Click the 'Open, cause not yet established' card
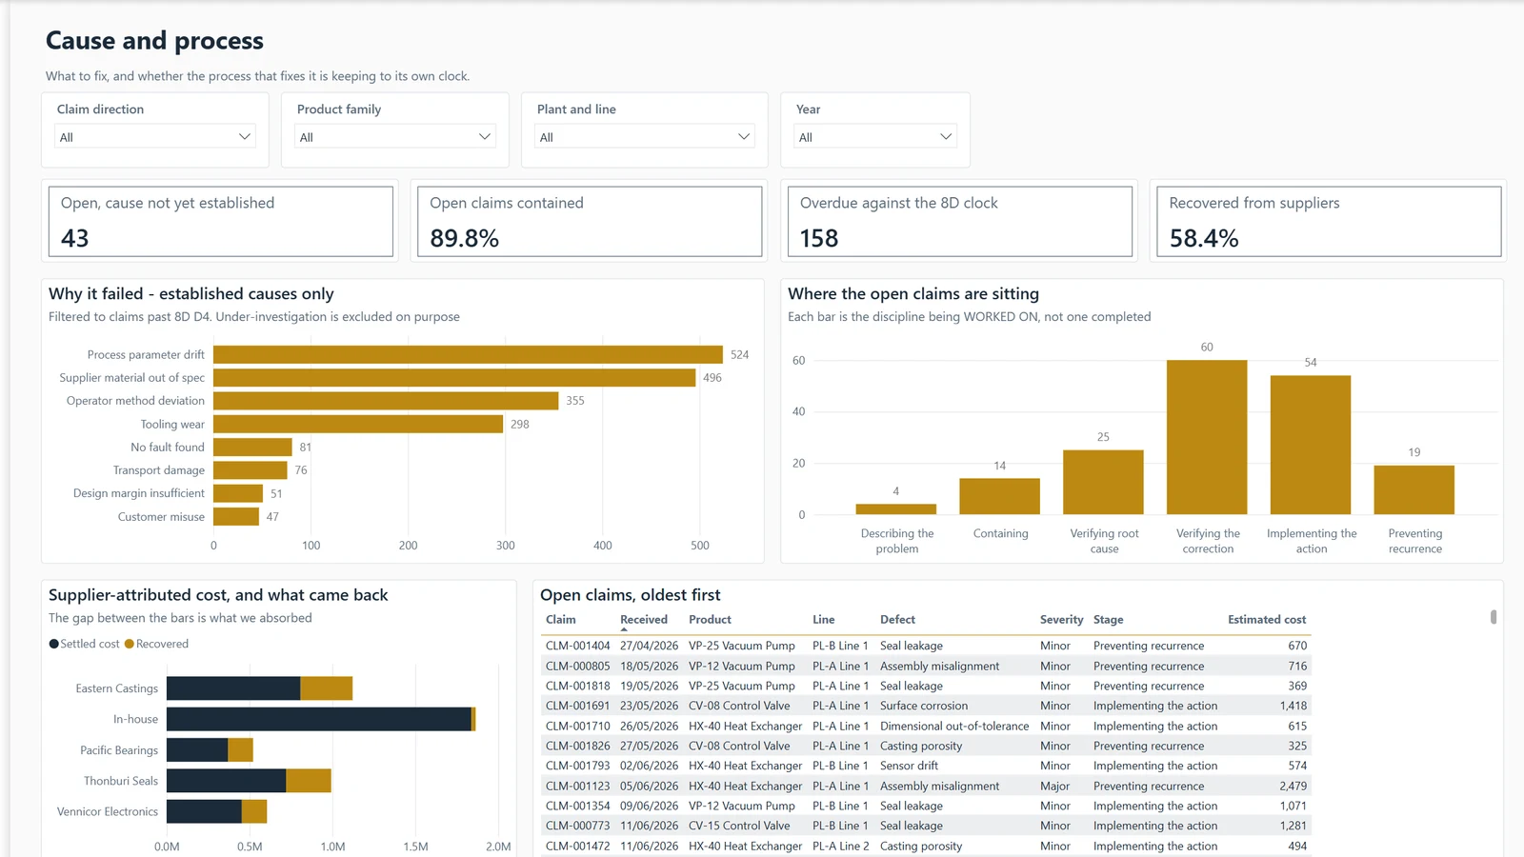This screenshot has width=1524, height=857. pos(221,221)
